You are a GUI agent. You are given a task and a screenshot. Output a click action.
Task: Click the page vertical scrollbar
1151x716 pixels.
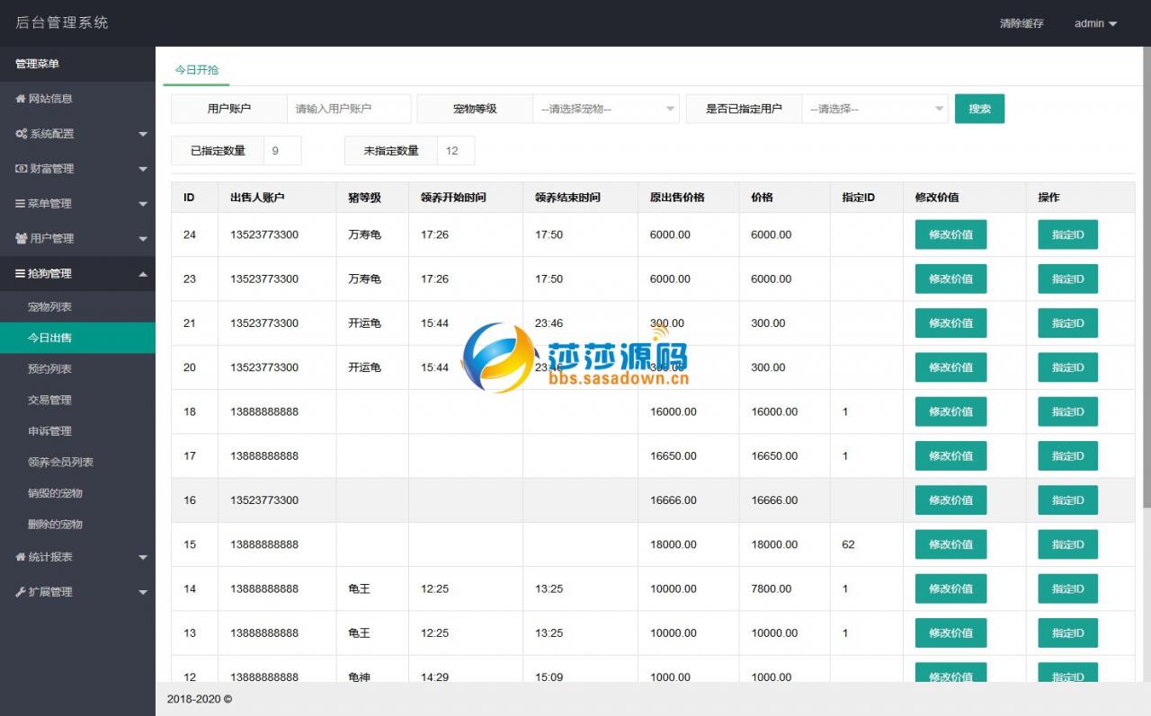coord(1147,276)
